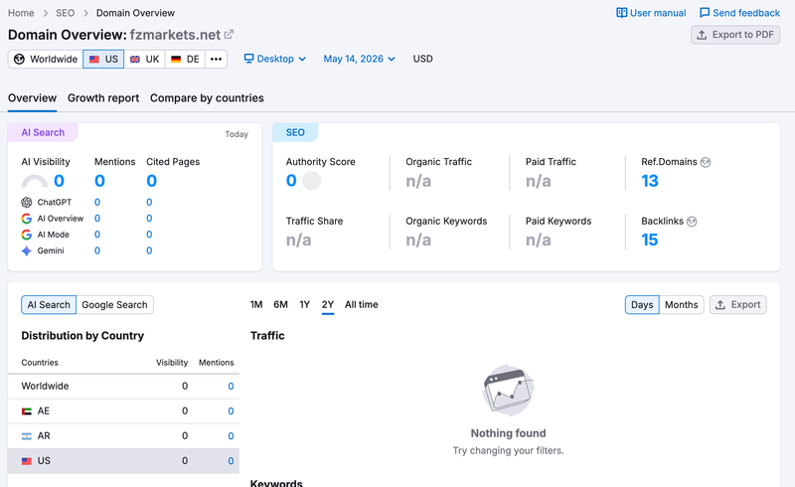
Task: Select the AR row in country table
Action: tap(123, 436)
